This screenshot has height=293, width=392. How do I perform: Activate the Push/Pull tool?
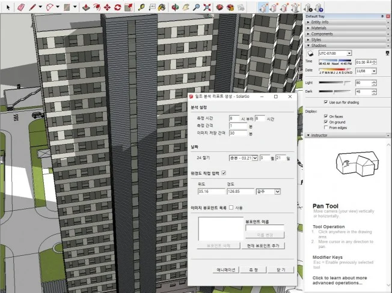86,8
